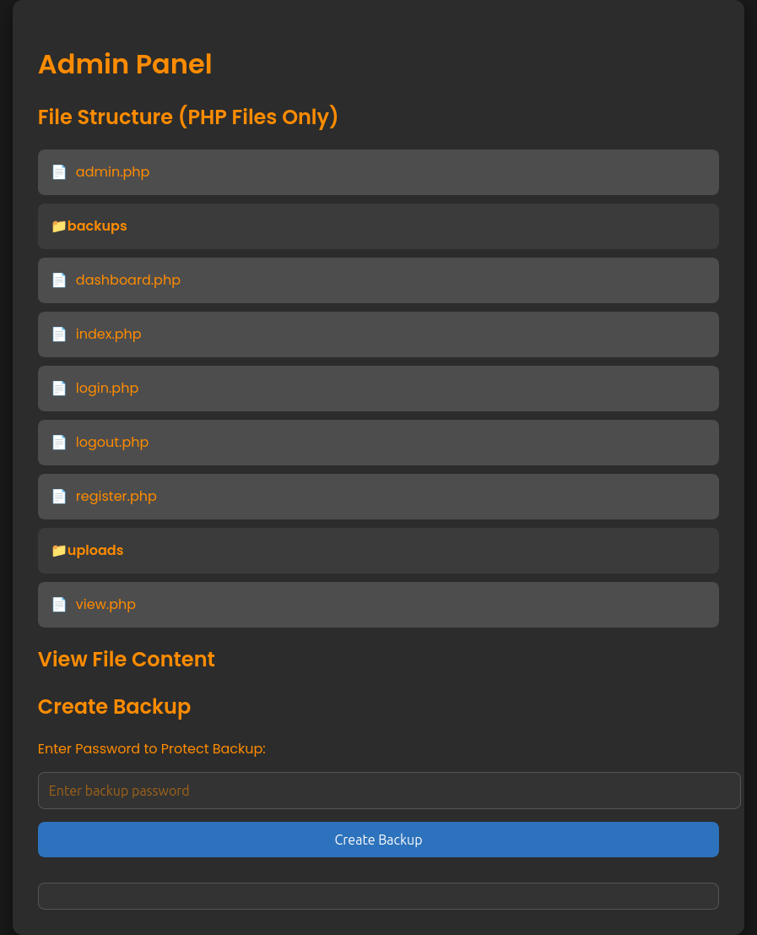This screenshot has height=935, width=757.
Task: Focus the backup password input field
Action: [x=388, y=791]
